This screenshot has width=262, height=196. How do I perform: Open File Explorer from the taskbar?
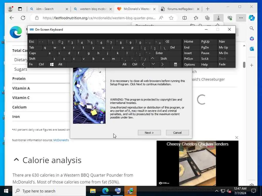pyautogui.click(x=93, y=191)
